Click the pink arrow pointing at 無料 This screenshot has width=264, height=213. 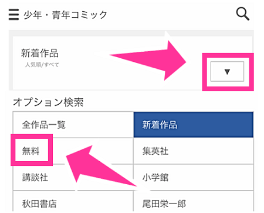coord(101,166)
